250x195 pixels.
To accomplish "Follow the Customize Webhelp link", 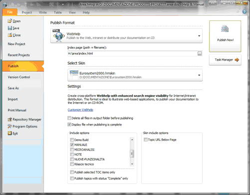I will (x=80, y=109).
